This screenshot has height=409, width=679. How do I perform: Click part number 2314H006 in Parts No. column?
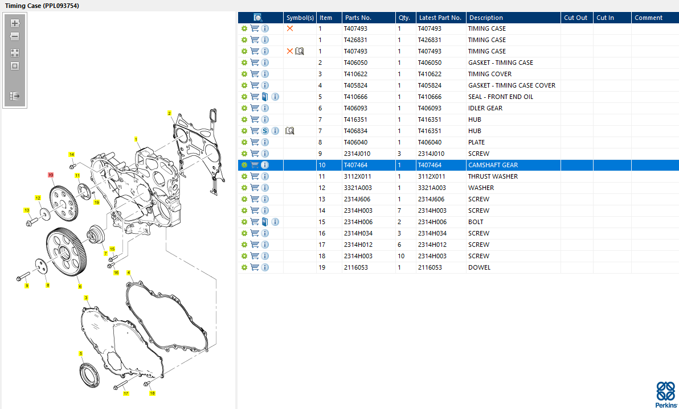pyautogui.click(x=358, y=222)
